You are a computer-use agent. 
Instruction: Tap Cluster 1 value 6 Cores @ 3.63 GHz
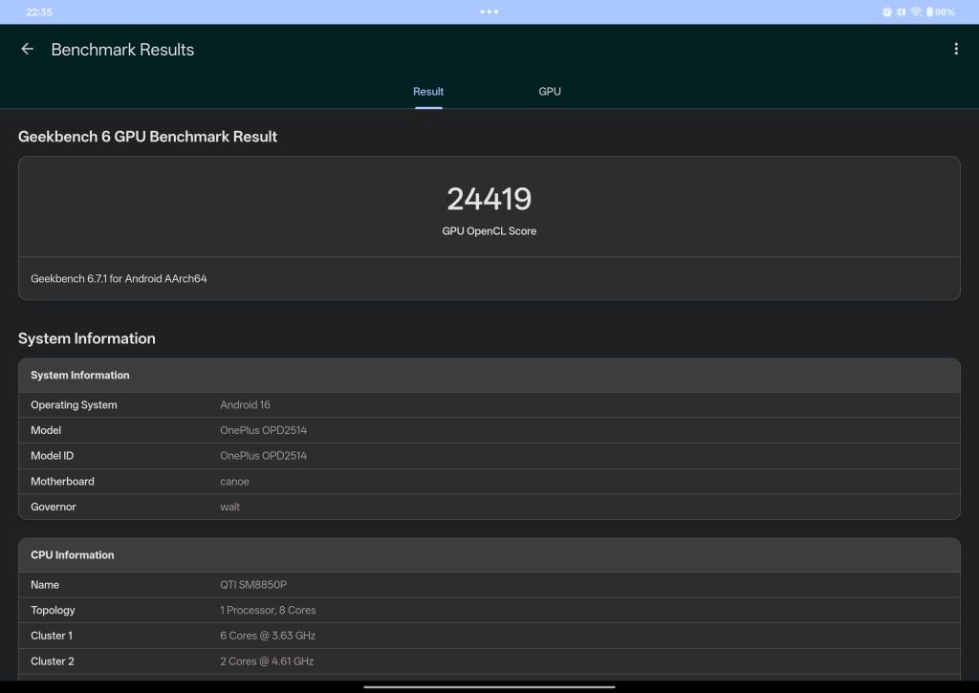pyautogui.click(x=268, y=636)
